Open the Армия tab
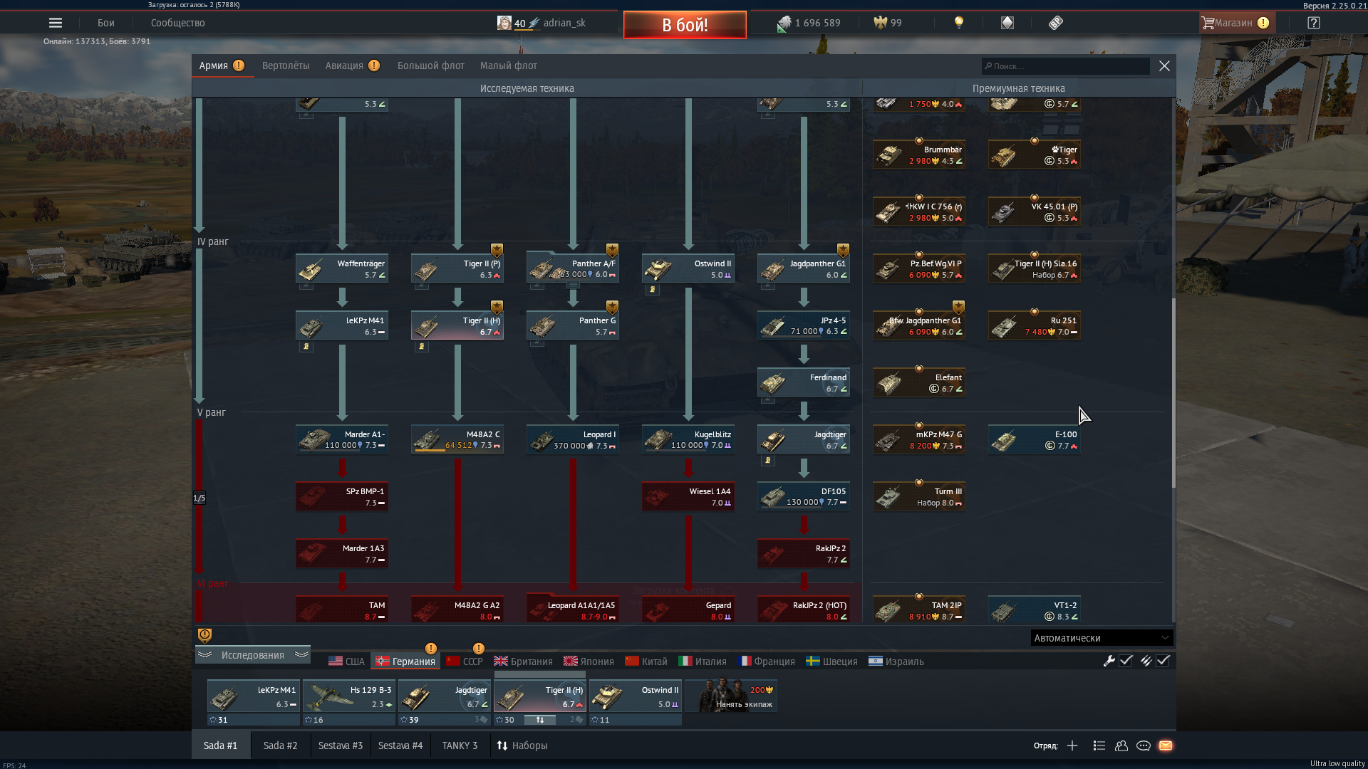Screen dimensions: 1368x769 222,66
